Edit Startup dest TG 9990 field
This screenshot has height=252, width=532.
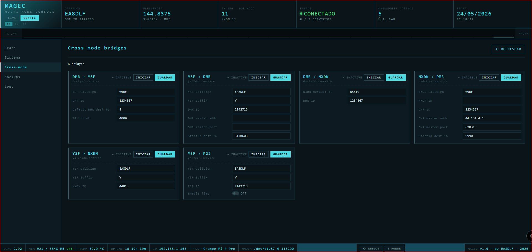click(x=492, y=136)
